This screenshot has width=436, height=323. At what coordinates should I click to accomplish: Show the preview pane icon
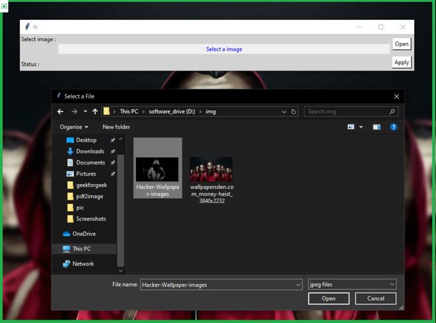377,127
